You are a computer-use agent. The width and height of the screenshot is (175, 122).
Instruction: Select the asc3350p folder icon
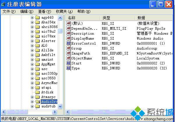coord(37,74)
